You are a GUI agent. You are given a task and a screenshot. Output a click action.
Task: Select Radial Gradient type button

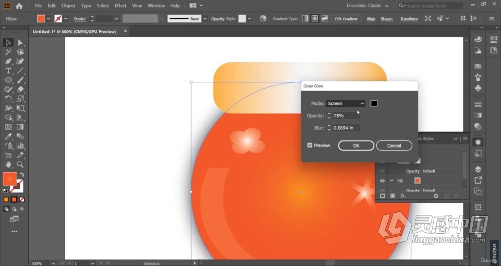[315, 19]
